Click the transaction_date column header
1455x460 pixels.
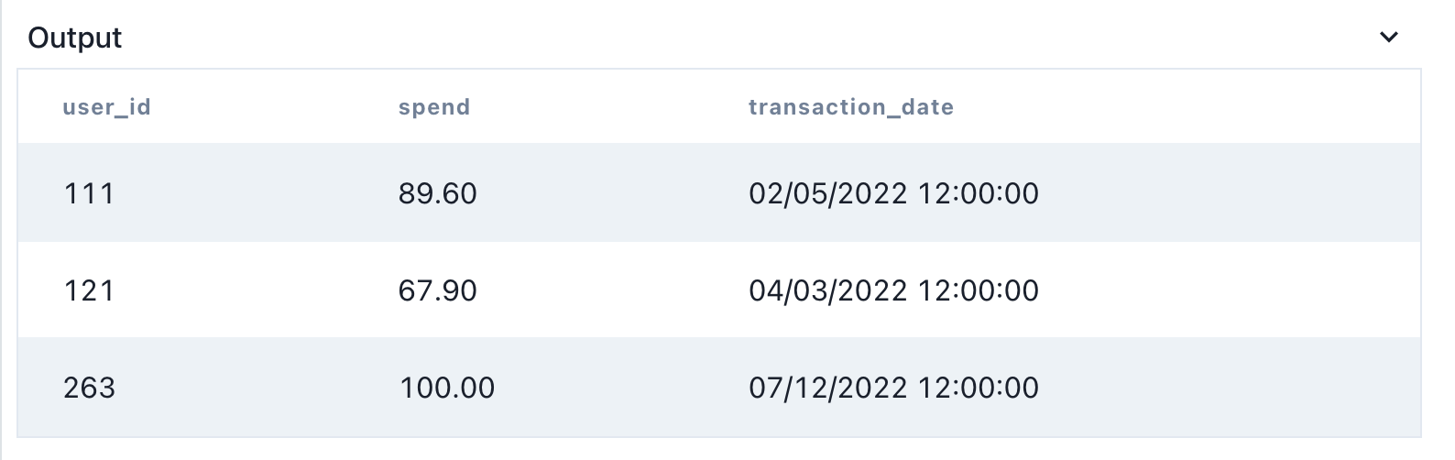coord(851,107)
